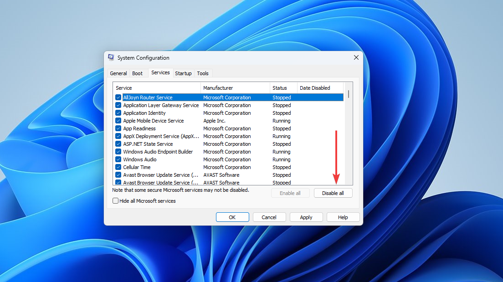
Task: Check Hide all Microsoft services
Action: (x=115, y=201)
